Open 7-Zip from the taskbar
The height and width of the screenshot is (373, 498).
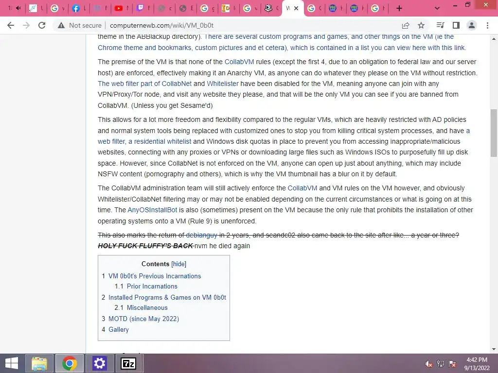128,363
